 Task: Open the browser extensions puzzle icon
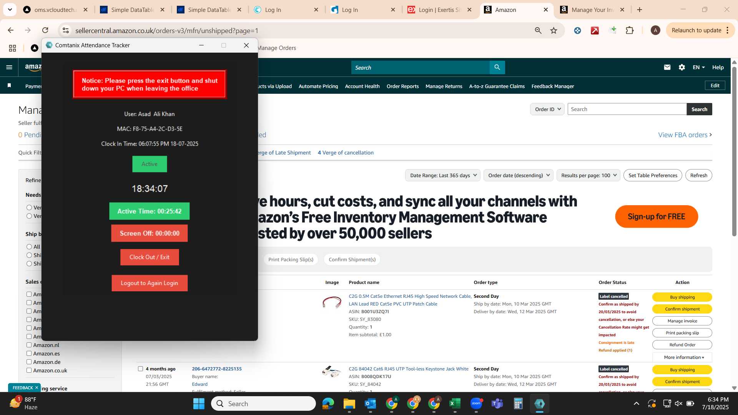[x=630, y=30]
